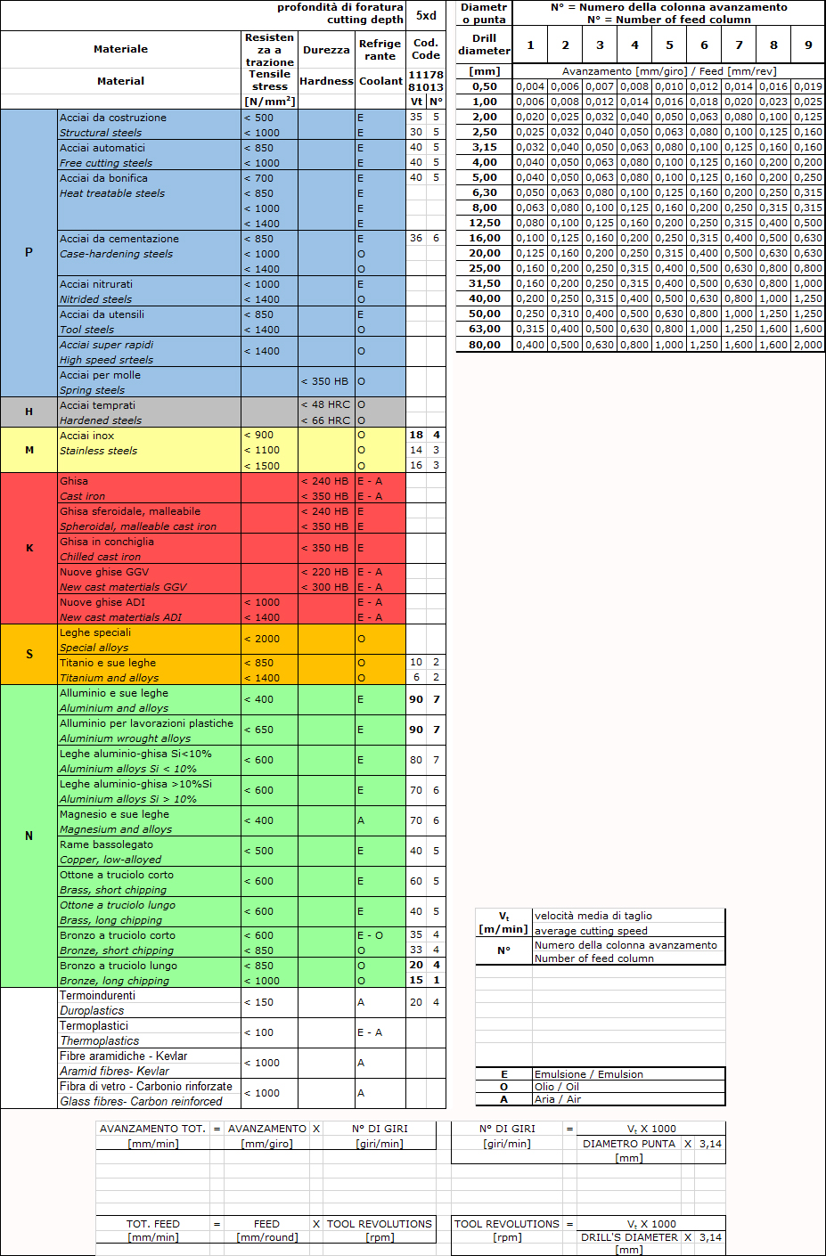This screenshot has height=1256, width=826.
Task: Click the 'velocità media di taglio' legend cell
Action: pos(628,916)
